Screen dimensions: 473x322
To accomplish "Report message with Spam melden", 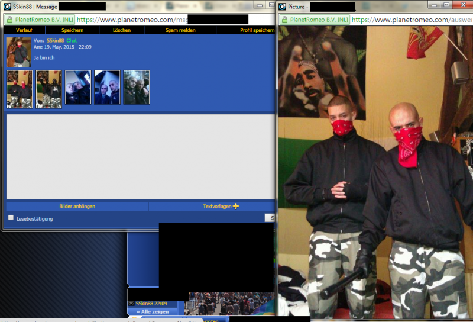I will pyautogui.click(x=180, y=30).
